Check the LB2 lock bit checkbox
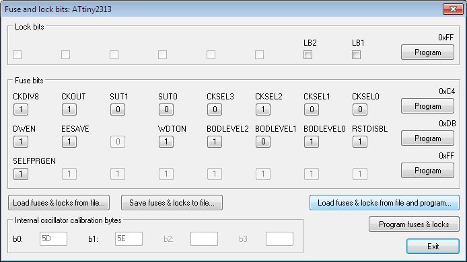Screen dimensions: 467x262 pos(308,54)
